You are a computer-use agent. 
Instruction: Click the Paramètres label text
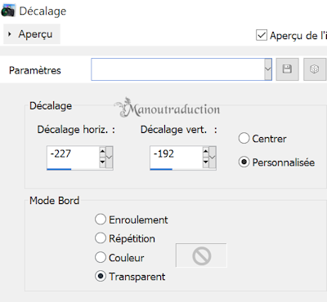click(x=35, y=70)
